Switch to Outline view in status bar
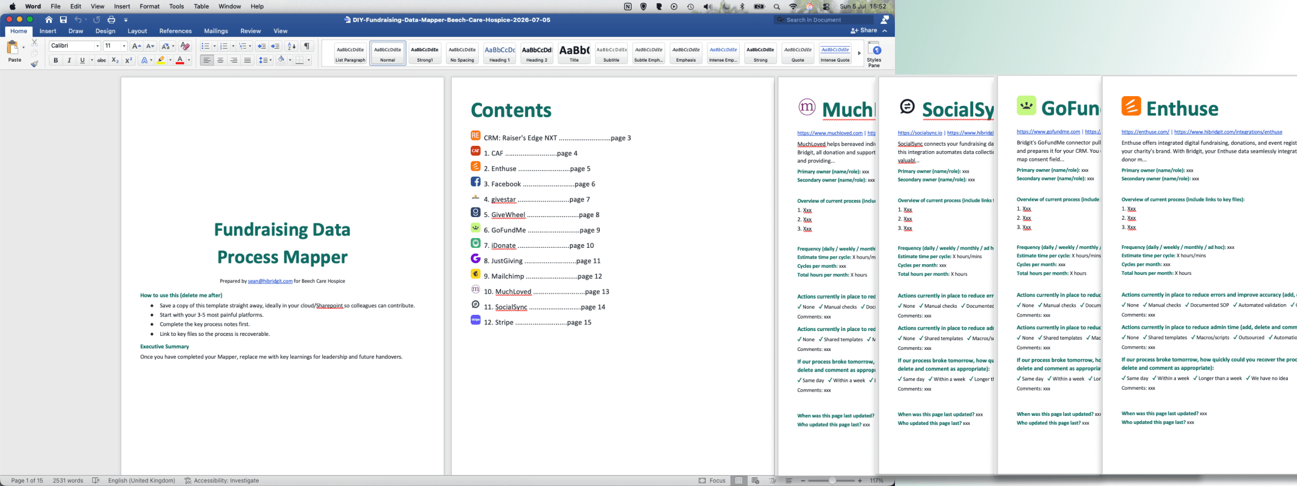1297x486 pixels. point(773,481)
